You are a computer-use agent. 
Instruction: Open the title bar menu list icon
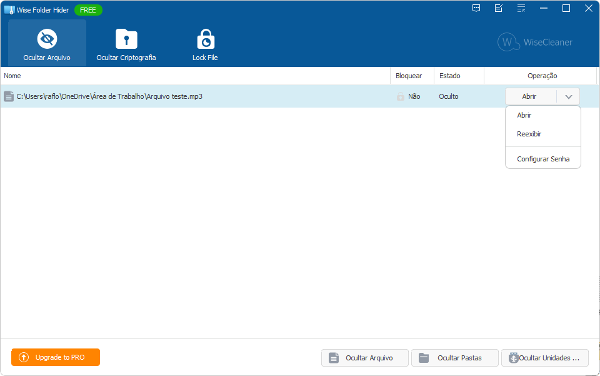pos(521,8)
